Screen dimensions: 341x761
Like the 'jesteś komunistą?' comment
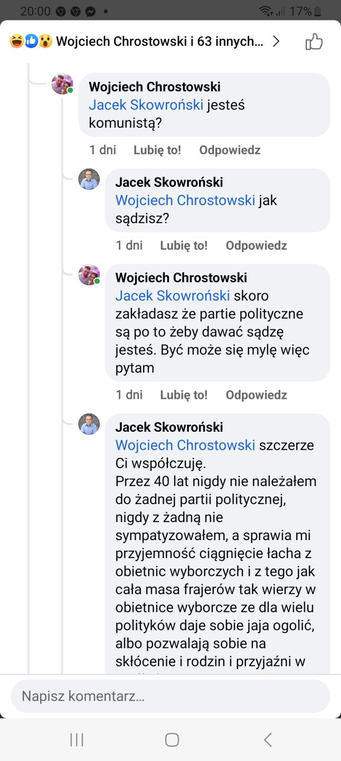[157, 150]
